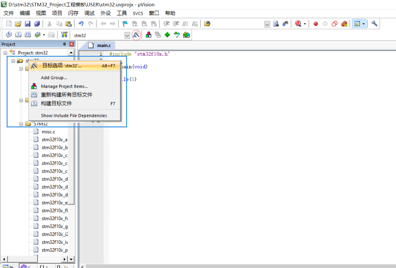Open Find in Files icon

(x=207, y=24)
